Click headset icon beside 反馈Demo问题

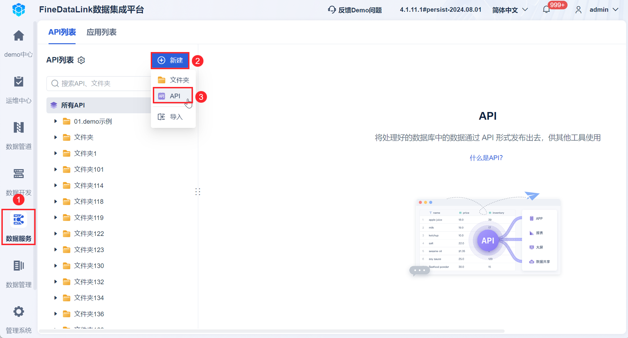pos(332,10)
